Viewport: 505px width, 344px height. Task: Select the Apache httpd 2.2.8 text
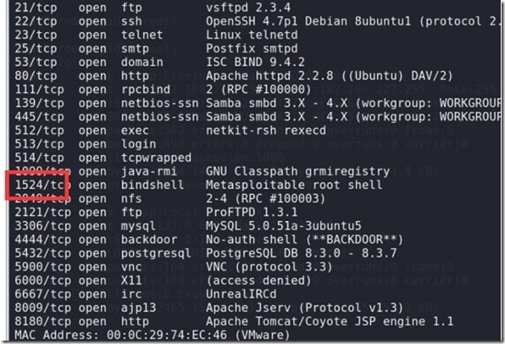(269, 76)
